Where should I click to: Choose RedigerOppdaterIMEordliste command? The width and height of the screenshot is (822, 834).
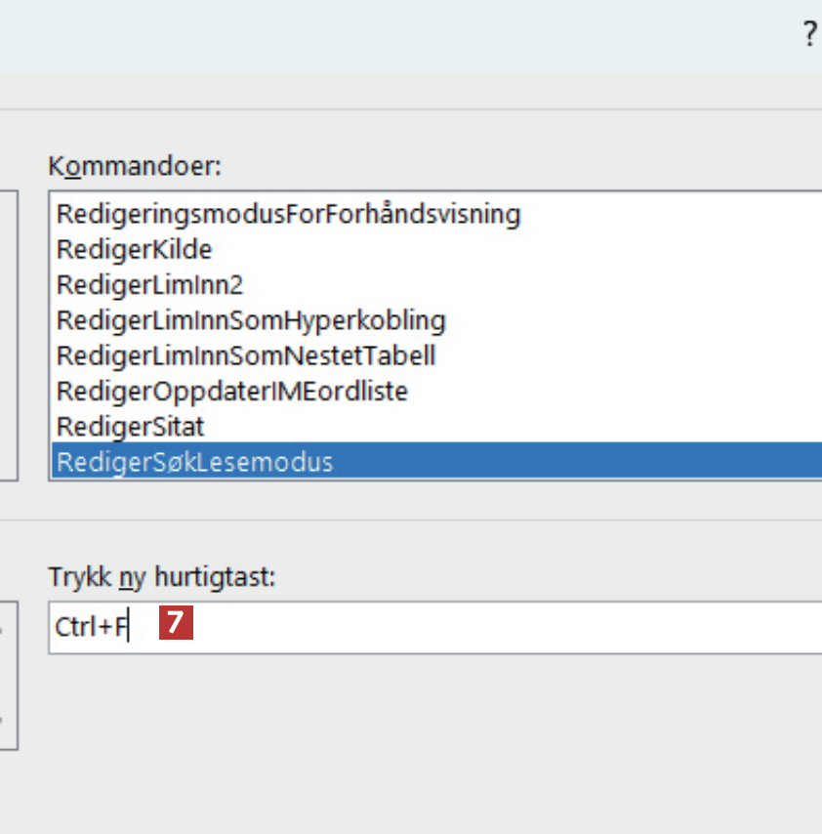coord(232,392)
